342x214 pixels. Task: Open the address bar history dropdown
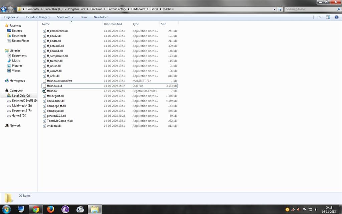[x=275, y=9]
